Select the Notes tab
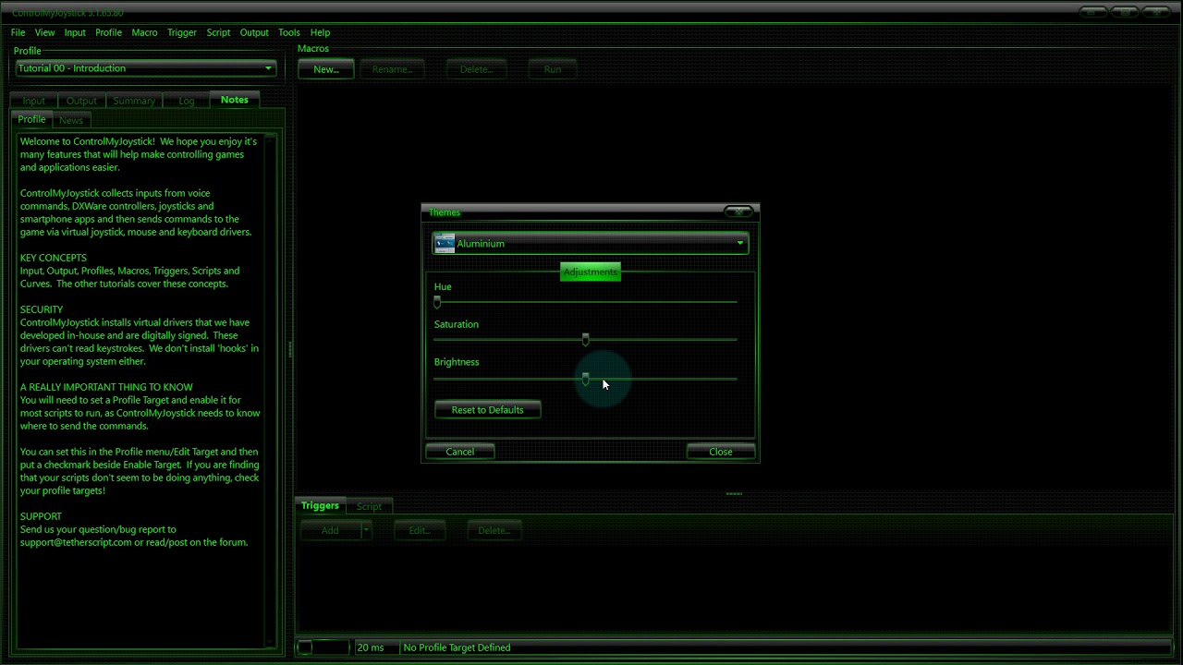 [x=235, y=100]
